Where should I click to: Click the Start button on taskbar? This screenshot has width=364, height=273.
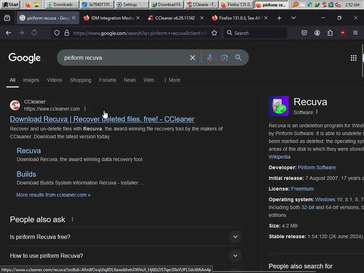pos(10,4)
